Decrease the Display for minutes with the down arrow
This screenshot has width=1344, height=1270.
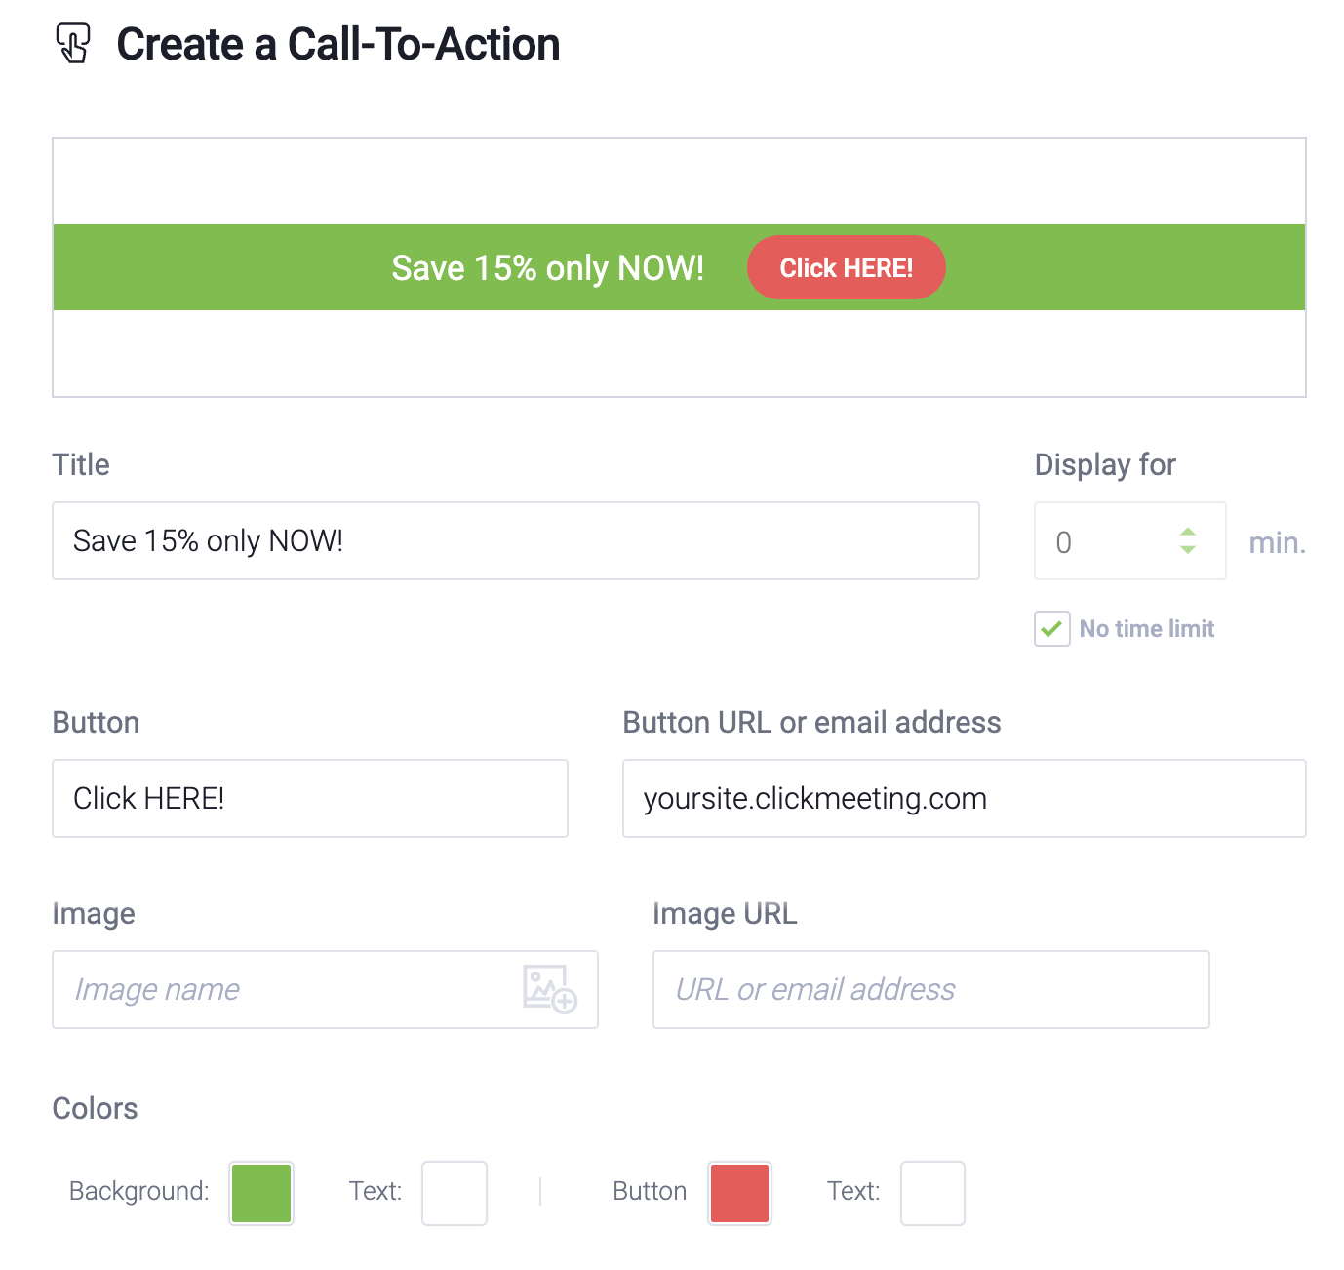1188,550
